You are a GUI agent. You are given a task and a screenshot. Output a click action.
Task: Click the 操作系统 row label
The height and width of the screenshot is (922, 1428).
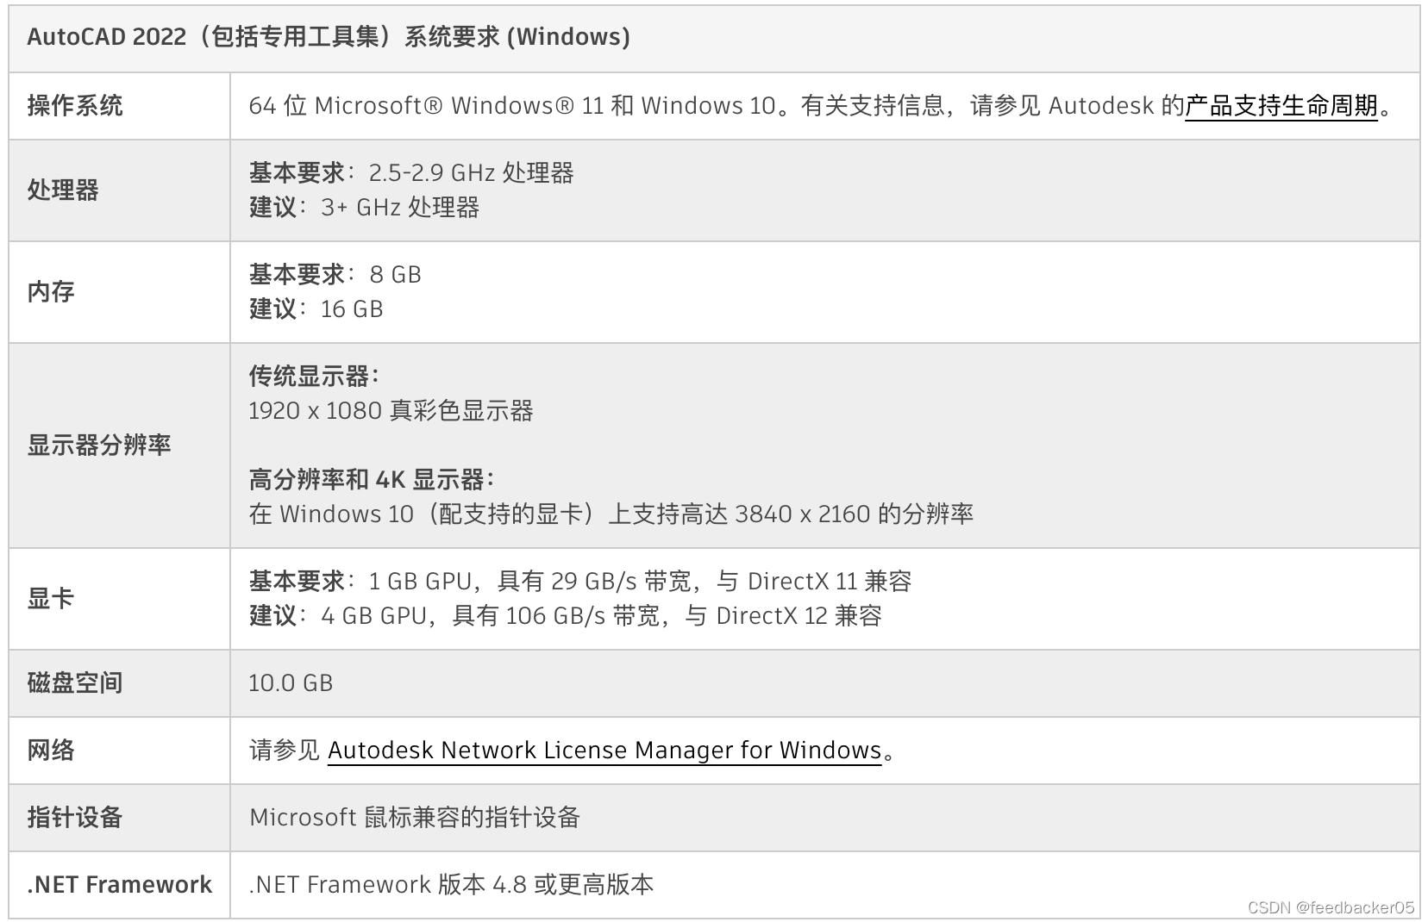pos(75,106)
